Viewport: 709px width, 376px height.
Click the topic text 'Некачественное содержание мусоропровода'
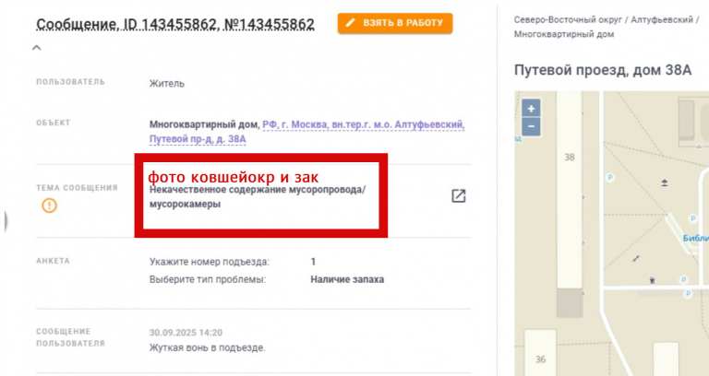tap(256, 190)
